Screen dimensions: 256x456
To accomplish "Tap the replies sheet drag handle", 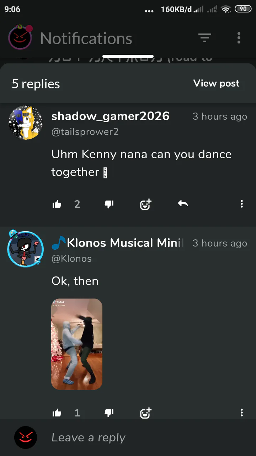I will click(x=128, y=56).
